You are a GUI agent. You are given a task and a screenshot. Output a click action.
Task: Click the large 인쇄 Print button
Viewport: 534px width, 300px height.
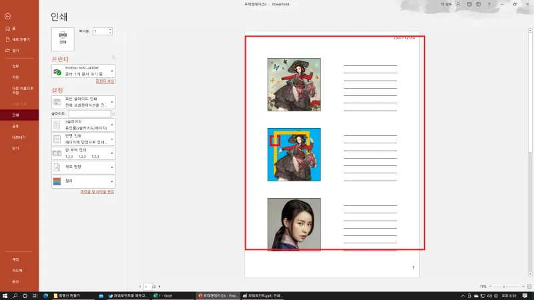(63, 39)
